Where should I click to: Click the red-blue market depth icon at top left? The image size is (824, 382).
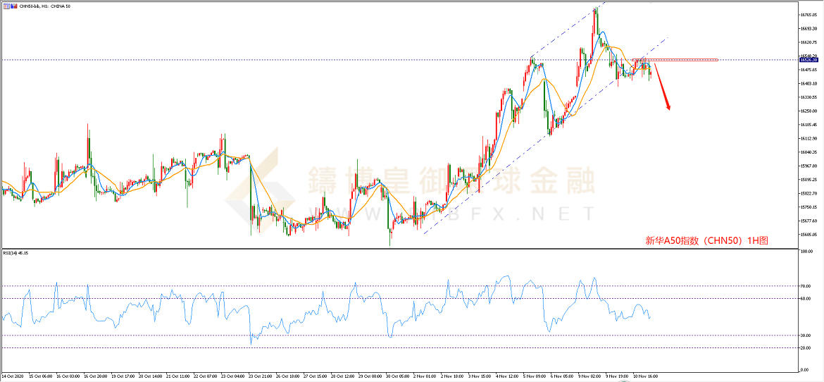(13, 6)
